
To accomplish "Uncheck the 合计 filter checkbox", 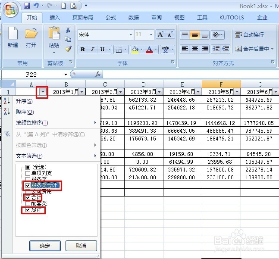I will click(28, 197).
